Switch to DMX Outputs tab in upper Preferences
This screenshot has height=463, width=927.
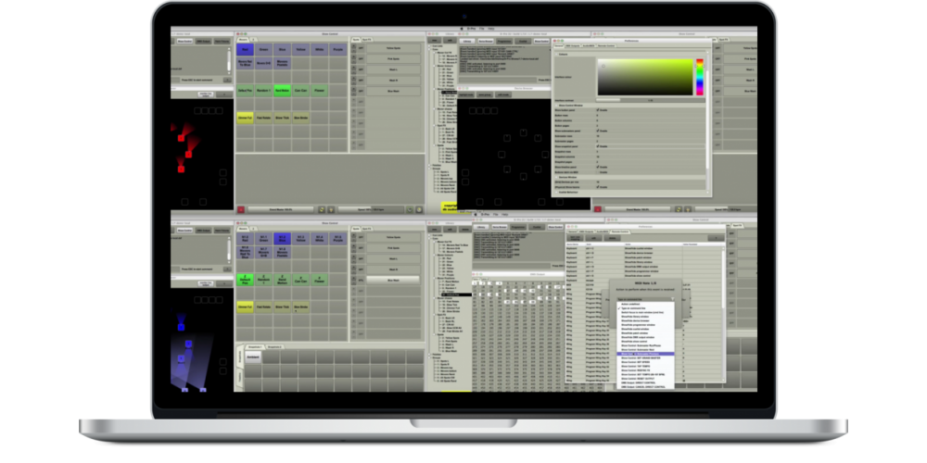572,45
